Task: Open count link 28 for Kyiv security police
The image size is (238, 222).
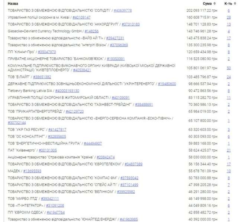Action: point(229,17)
